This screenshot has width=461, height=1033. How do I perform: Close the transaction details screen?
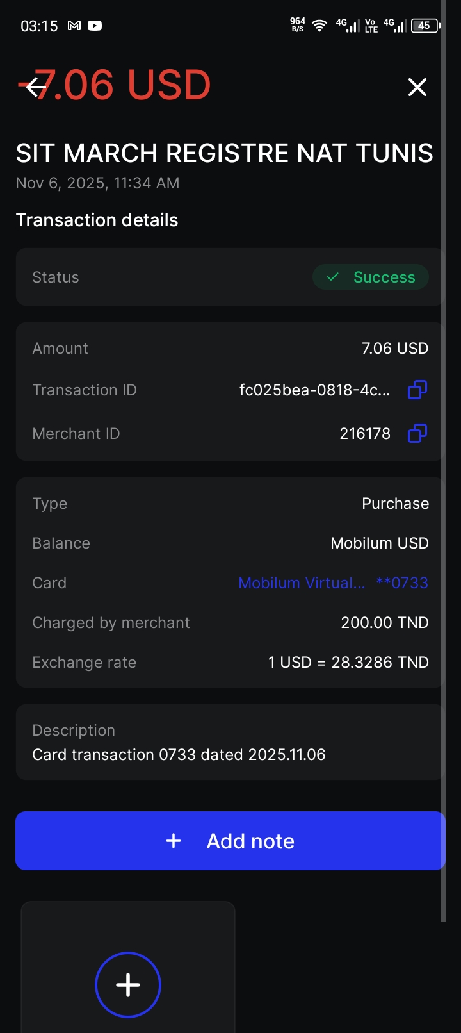417,87
